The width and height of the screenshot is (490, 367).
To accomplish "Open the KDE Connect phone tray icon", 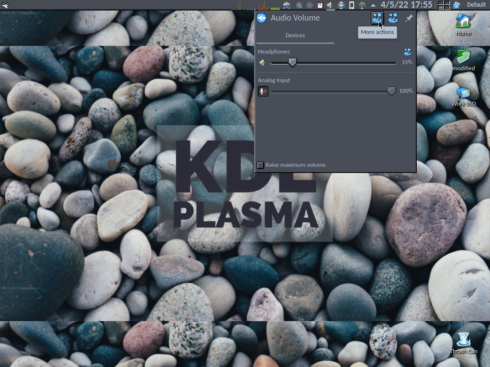I will 352,5.
